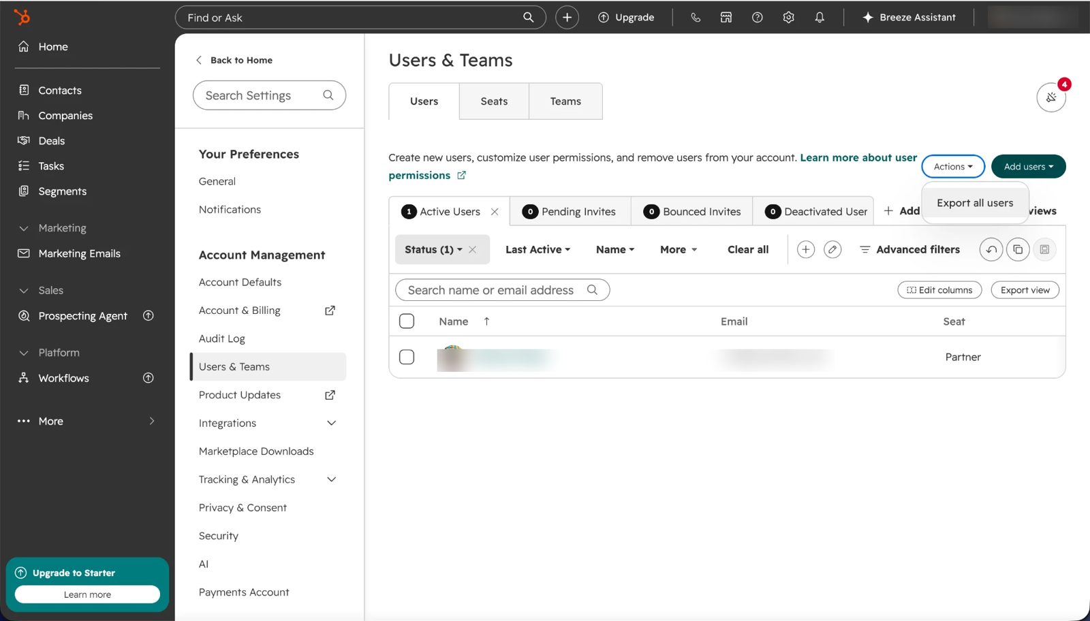Open Marketing Emails

click(x=79, y=253)
